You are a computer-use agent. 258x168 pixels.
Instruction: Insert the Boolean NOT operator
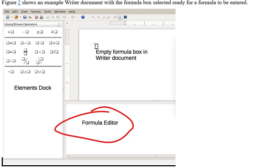(x=11, y=72)
